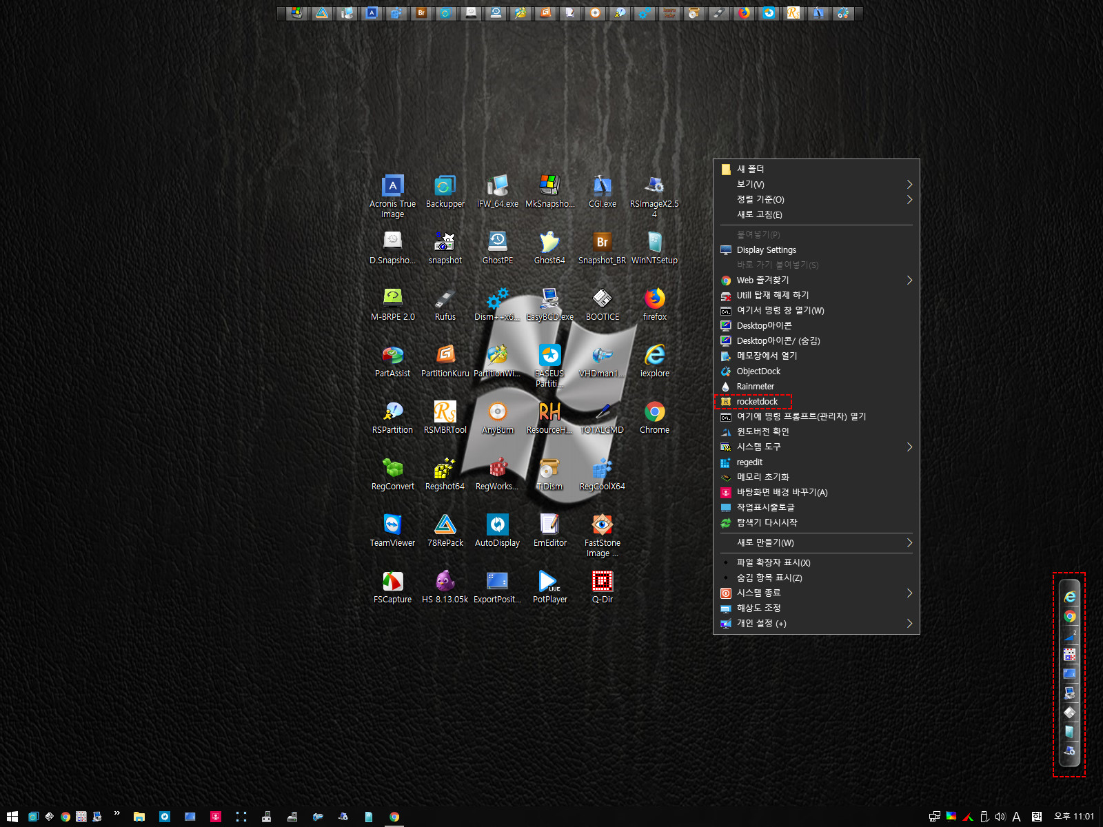Viewport: 1103px width, 827px height.
Task: Open Internet Explorer in side dock
Action: 1070,597
